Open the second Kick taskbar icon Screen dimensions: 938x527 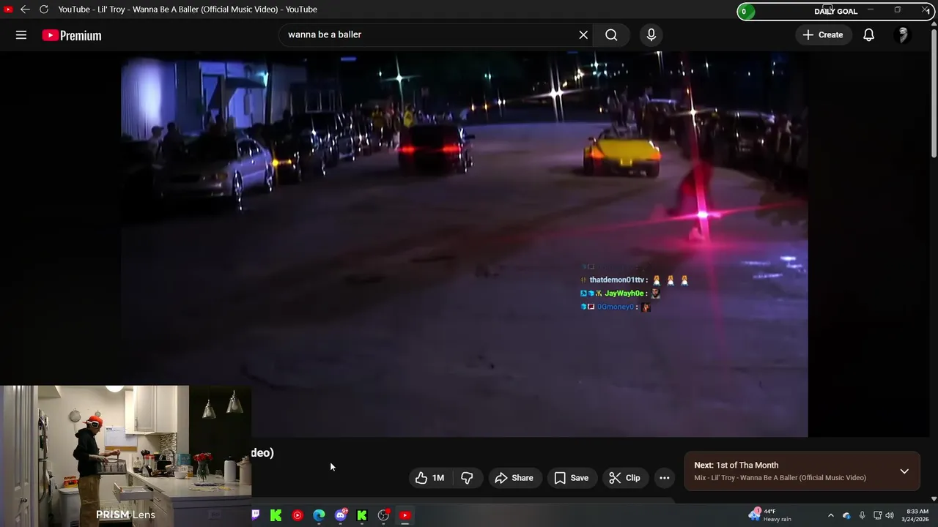pos(362,515)
